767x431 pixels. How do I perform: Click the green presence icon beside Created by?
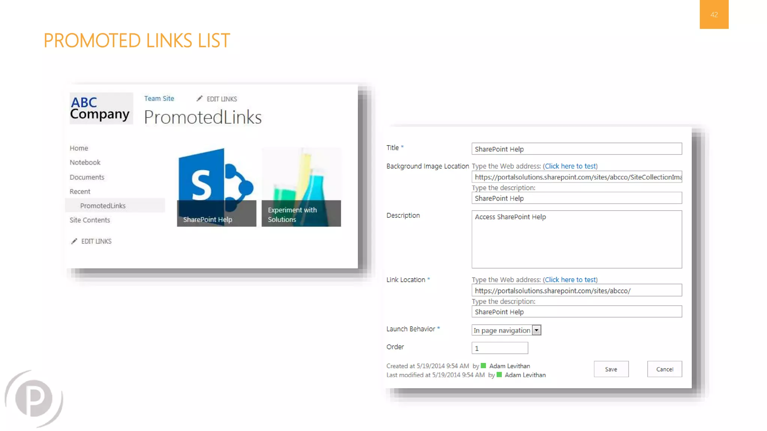coord(483,366)
